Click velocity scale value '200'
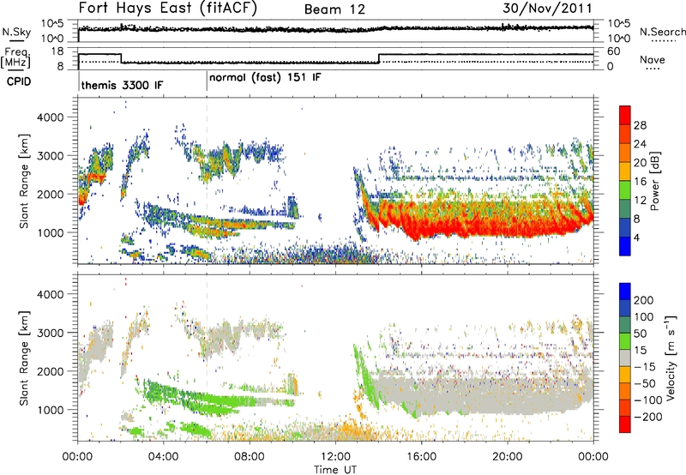 [x=644, y=300]
